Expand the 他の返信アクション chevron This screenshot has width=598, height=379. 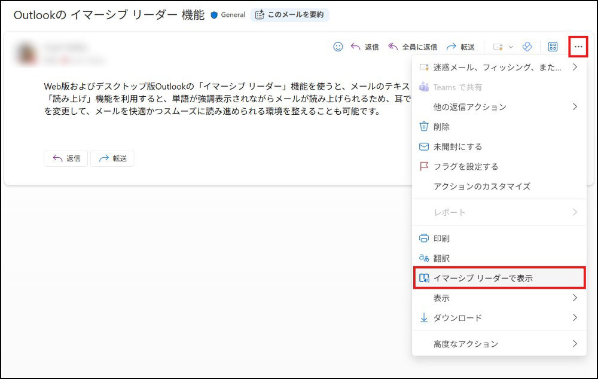click(575, 107)
